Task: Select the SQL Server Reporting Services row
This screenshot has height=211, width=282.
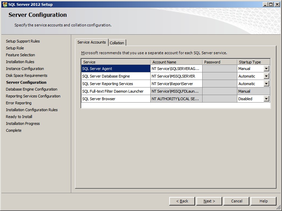Action: pyautogui.click(x=116, y=84)
